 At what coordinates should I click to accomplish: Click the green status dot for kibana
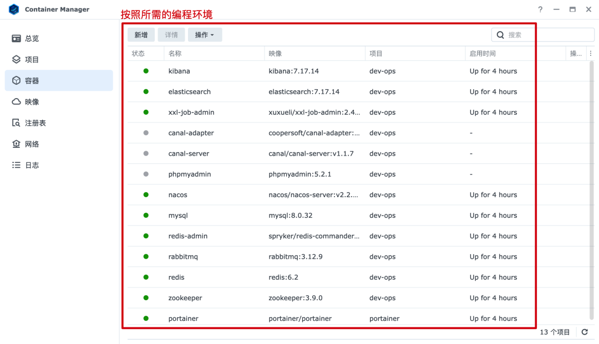point(146,71)
